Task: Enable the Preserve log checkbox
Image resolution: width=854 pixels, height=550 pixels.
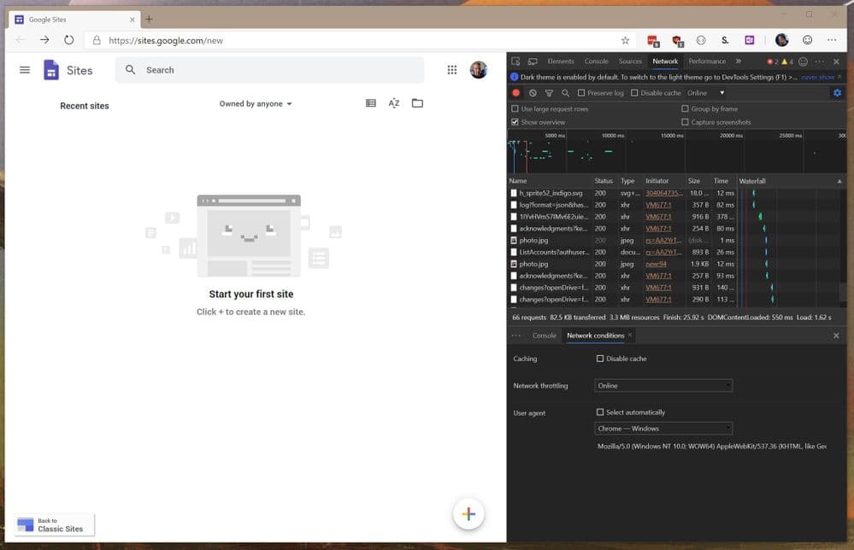Action: (x=581, y=93)
